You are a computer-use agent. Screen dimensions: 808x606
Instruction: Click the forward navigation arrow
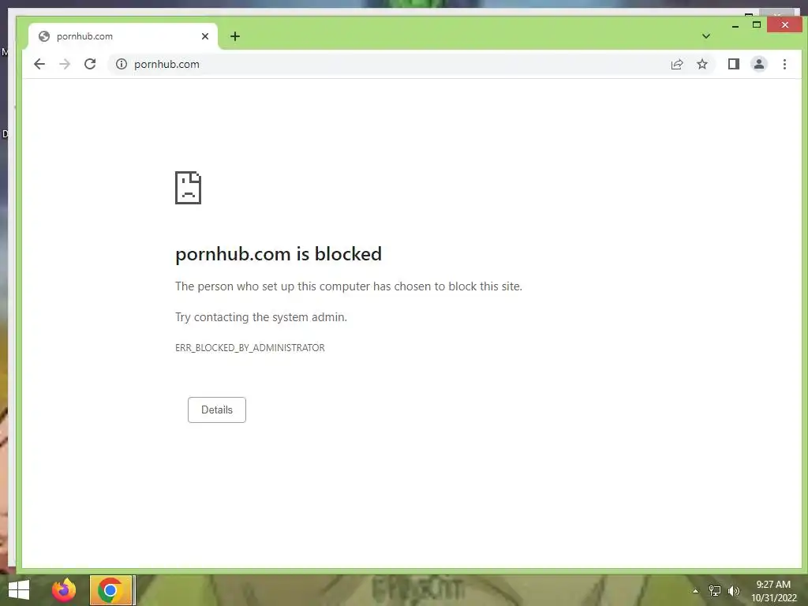coord(65,64)
